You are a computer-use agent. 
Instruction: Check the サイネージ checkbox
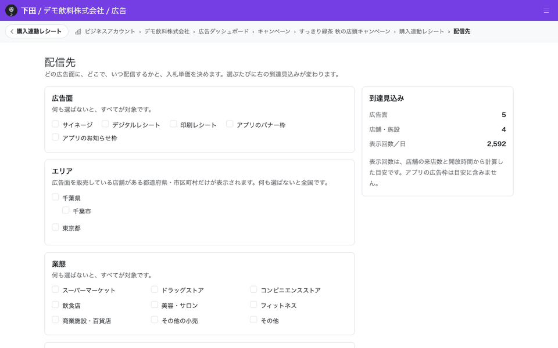pyautogui.click(x=55, y=124)
